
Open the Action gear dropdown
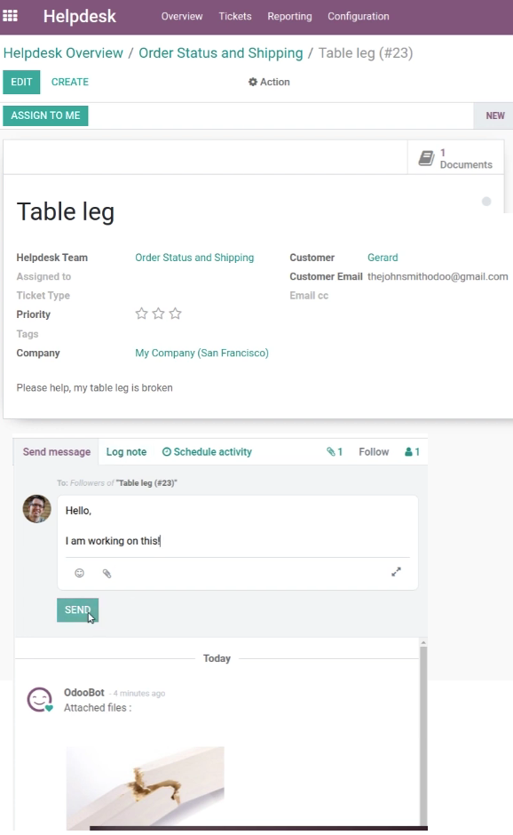[x=269, y=82]
